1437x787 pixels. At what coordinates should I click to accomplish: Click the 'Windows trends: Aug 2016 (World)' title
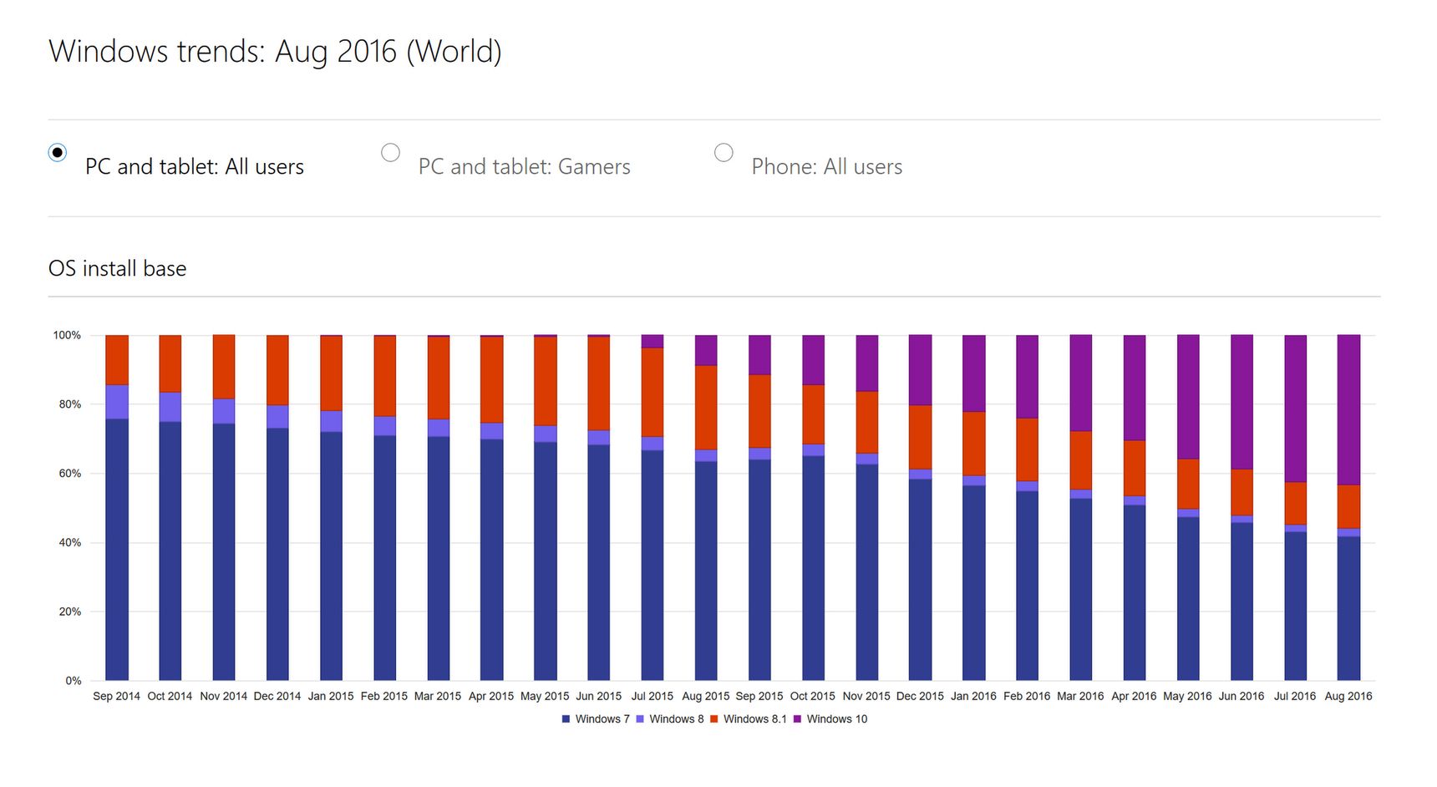[x=275, y=52]
